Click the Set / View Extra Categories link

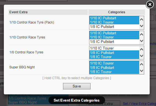pos(139,104)
